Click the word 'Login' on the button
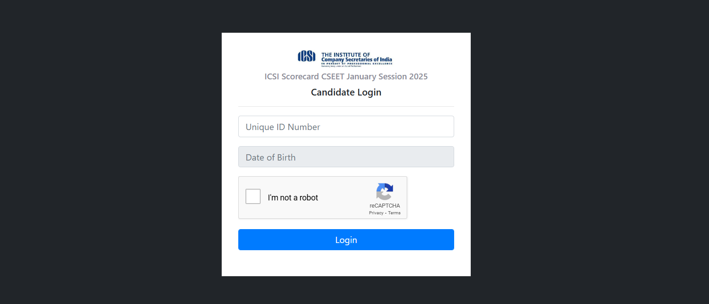The image size is (709, 304). click(x=346, y=240)
